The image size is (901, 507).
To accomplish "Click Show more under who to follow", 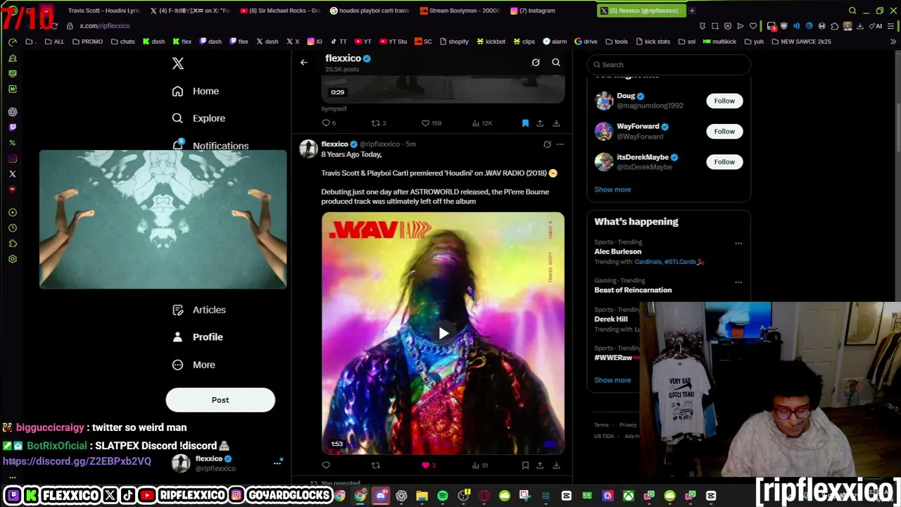I will pyautogui.click(x=612, y=189).
